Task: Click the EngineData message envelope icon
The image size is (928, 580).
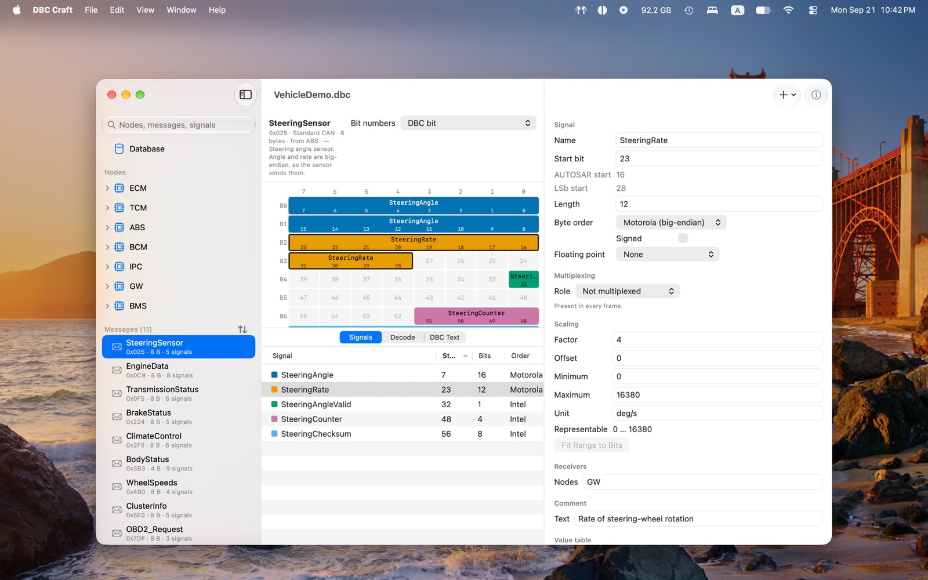Action: pos(117,370)
